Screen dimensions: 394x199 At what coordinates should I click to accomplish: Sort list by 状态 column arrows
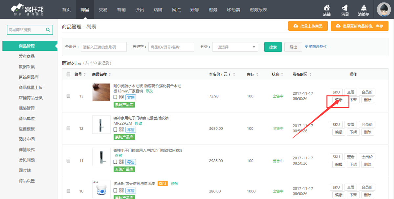click(283, 74)
